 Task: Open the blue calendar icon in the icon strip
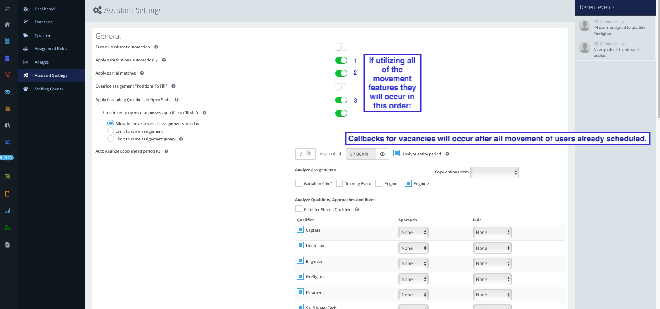coord(7,41)
